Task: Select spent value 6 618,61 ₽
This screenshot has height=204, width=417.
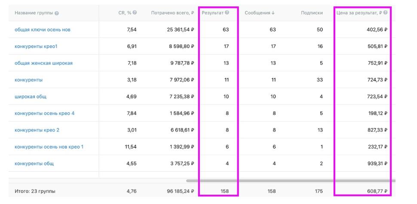Action: click(182, 130)
